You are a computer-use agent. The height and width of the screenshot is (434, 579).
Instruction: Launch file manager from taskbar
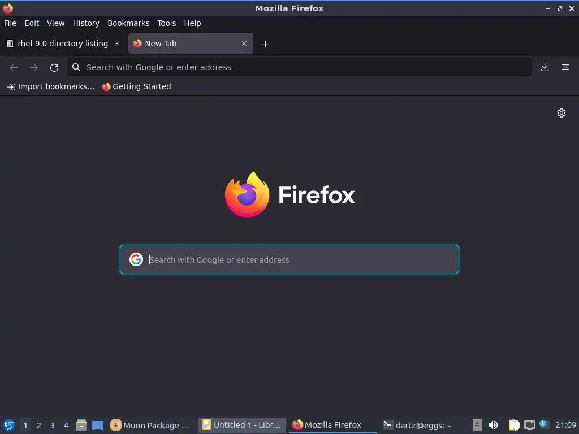(x=81, y=425)
